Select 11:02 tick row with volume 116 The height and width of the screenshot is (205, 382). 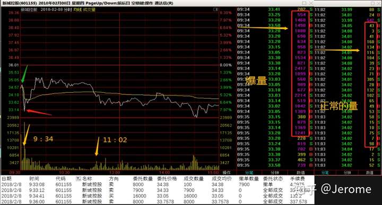(x=348, y=52)
